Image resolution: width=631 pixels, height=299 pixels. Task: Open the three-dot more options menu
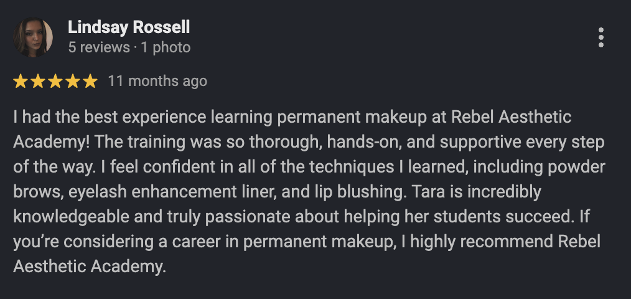coord(601,37)
